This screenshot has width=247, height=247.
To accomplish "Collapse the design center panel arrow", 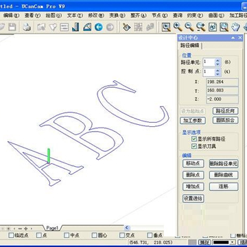I will [x=233, y=38].
